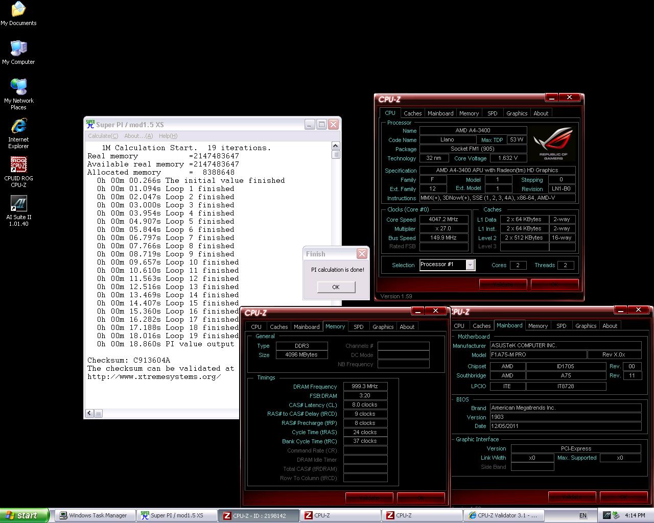Launch AI Suite II desktop shortcut
This screenshot has width=654, height=523.
point(18,211)
